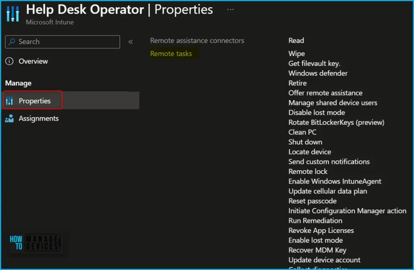The width and height of the screenshot is (414, 270).
Task: Click 'Enable Windows IntuneAgent' entry
Action: pyautogui.click(x=335, y=181)
